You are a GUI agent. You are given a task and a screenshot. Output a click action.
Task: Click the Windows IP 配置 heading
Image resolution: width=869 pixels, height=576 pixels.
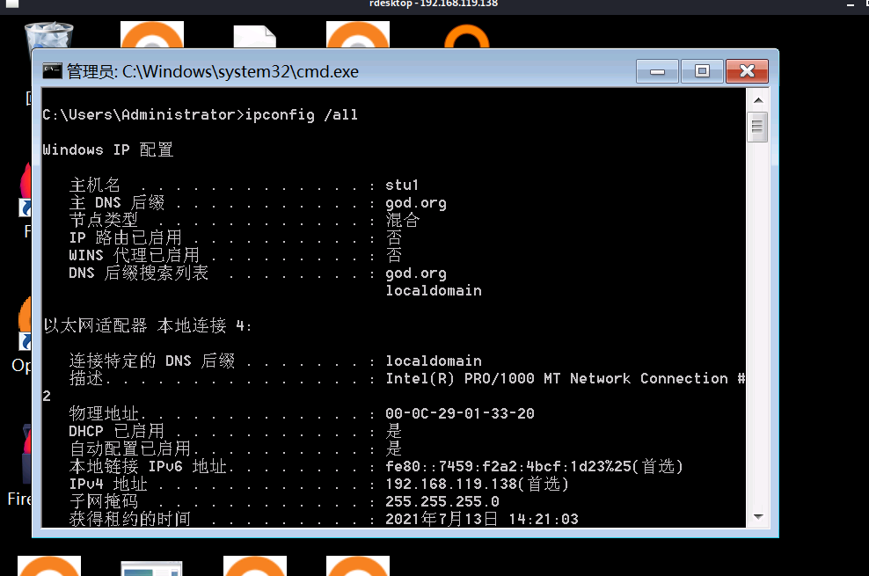108,149
